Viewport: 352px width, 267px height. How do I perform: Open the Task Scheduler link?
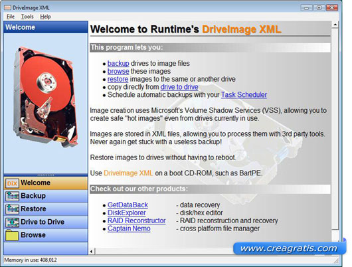pos(244,95)
